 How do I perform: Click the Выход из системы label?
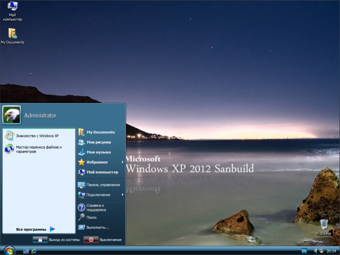[x=64, y=240]
